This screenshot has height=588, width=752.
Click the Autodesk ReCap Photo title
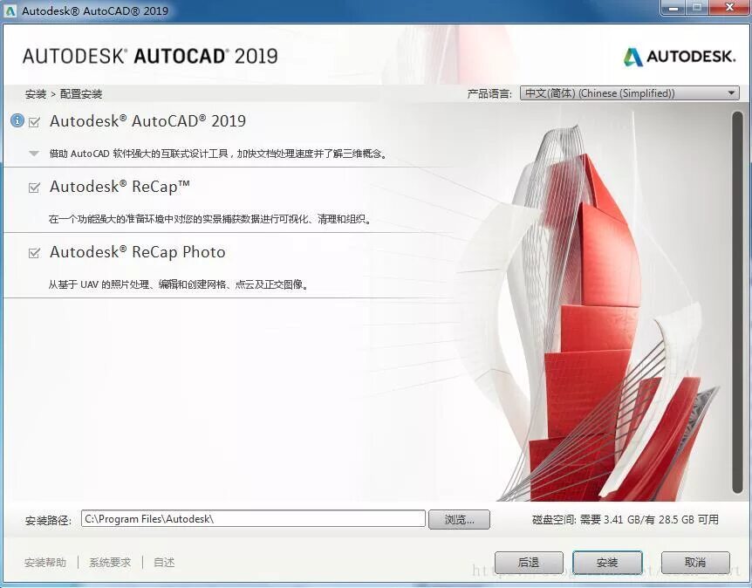(138, 252)
